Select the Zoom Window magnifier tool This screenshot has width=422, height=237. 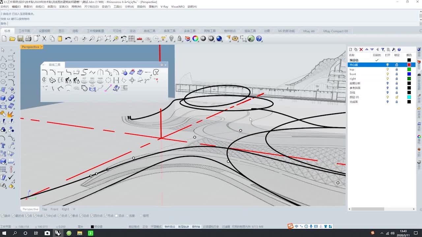(x=100, y=39)
